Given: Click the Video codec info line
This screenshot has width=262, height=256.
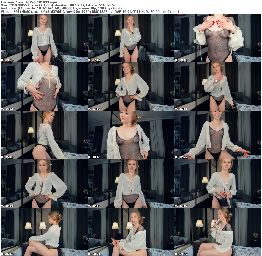Looking at the screenshot, I should [90, 11].
